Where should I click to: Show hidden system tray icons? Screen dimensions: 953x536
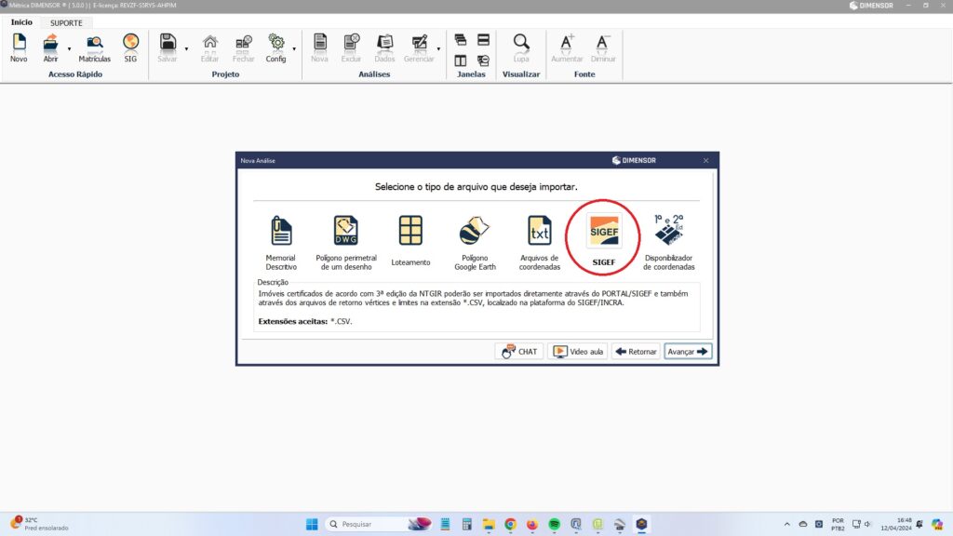pos(787,524)
